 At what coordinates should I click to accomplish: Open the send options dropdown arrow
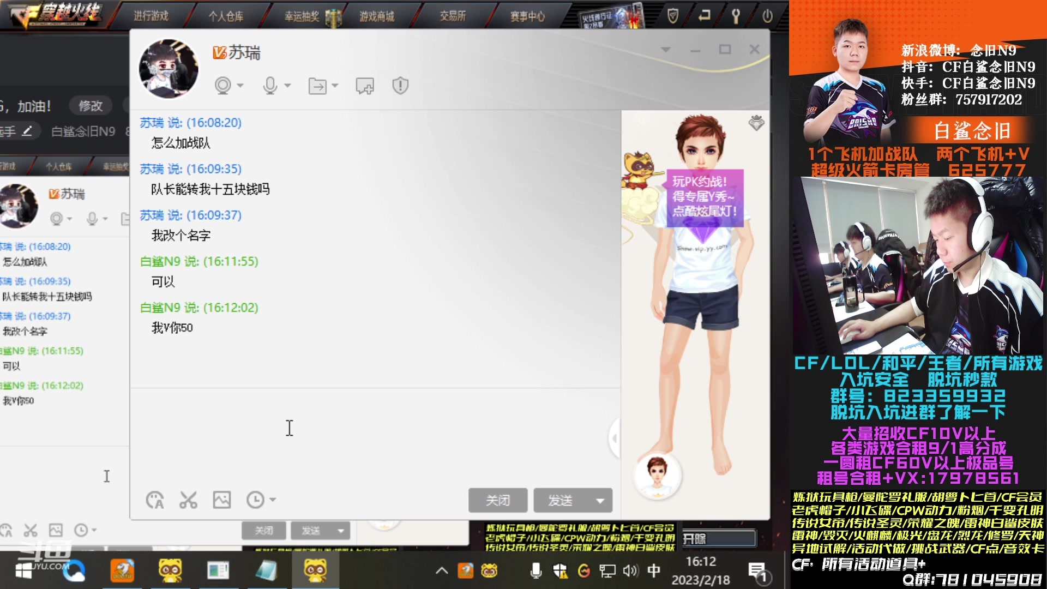click(600, 500)
